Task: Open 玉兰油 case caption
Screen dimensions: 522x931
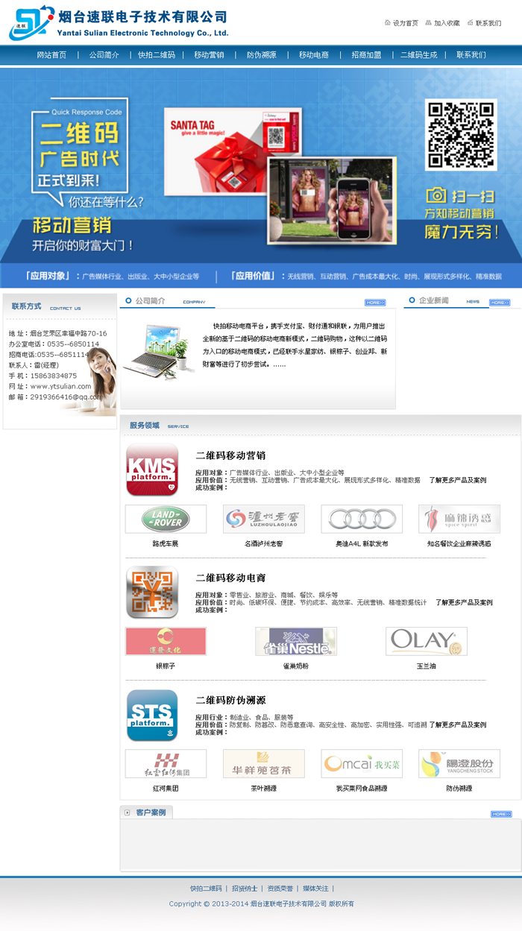Action: tap(427, 666)
